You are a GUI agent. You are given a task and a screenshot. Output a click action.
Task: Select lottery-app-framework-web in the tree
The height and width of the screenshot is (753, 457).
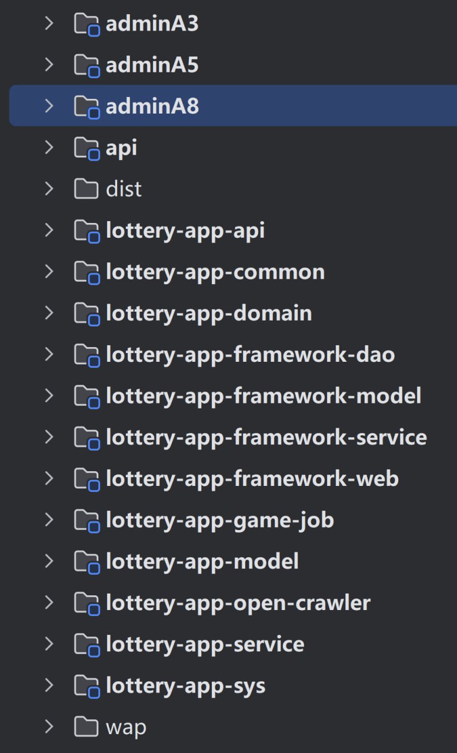pyautogui.click(x=252, y=479)
